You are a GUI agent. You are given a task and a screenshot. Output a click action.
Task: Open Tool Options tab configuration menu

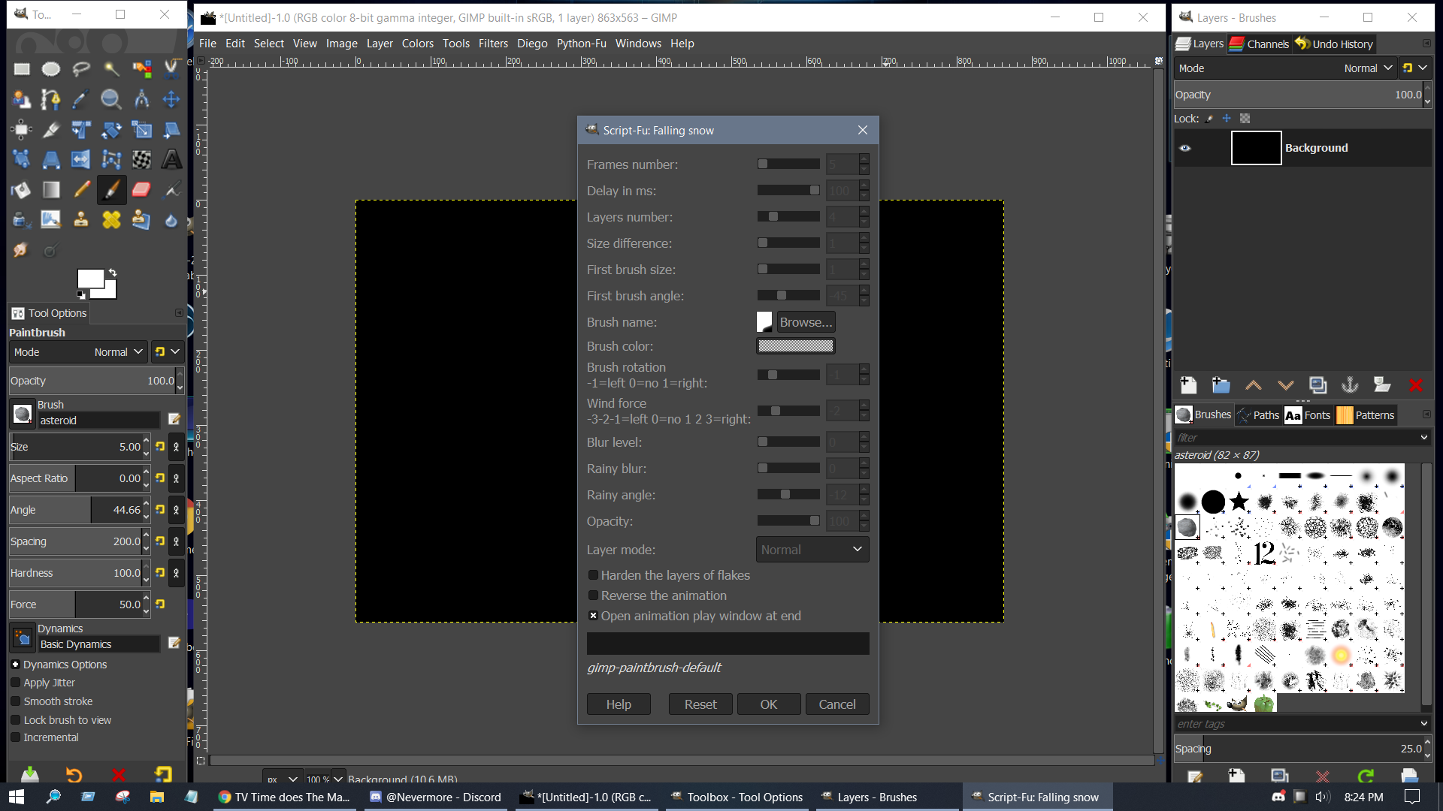(179, 312)
